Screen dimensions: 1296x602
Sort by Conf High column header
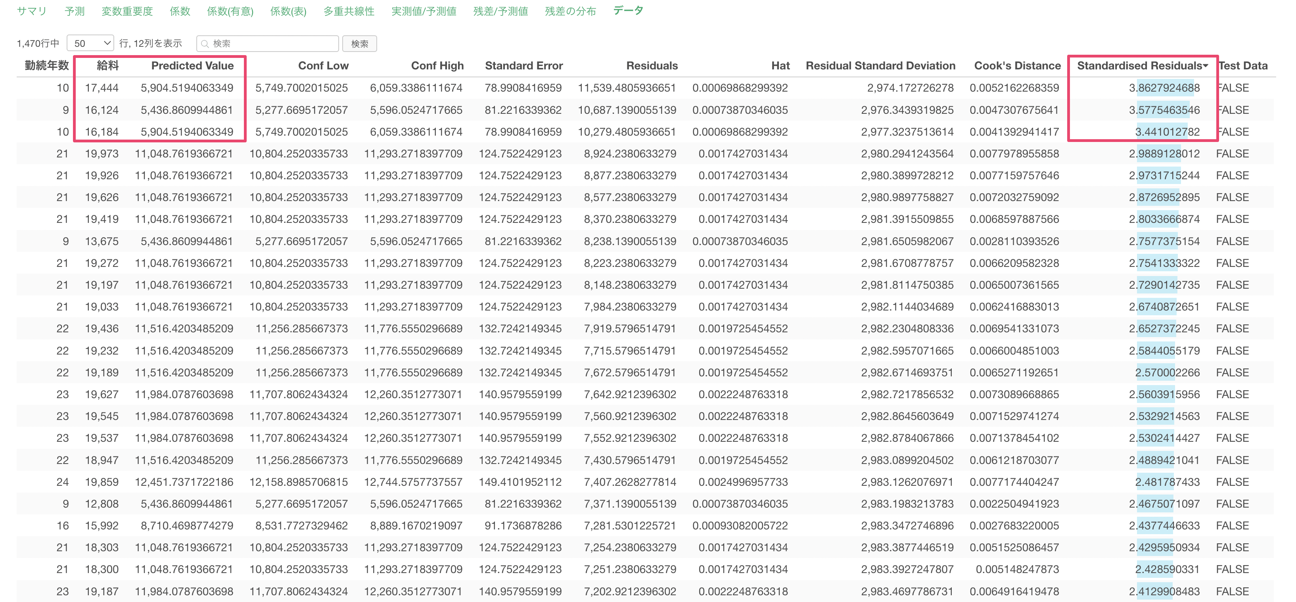[x=437, y=65]
